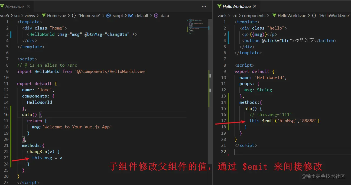Click the class="home" attribute in Home.vue
The width and height of the screenshot is (351, 185).
coord(49,28)
